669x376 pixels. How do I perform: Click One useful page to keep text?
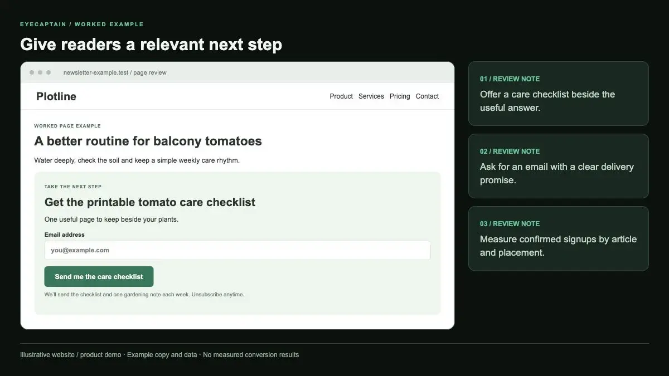[111, 219]
